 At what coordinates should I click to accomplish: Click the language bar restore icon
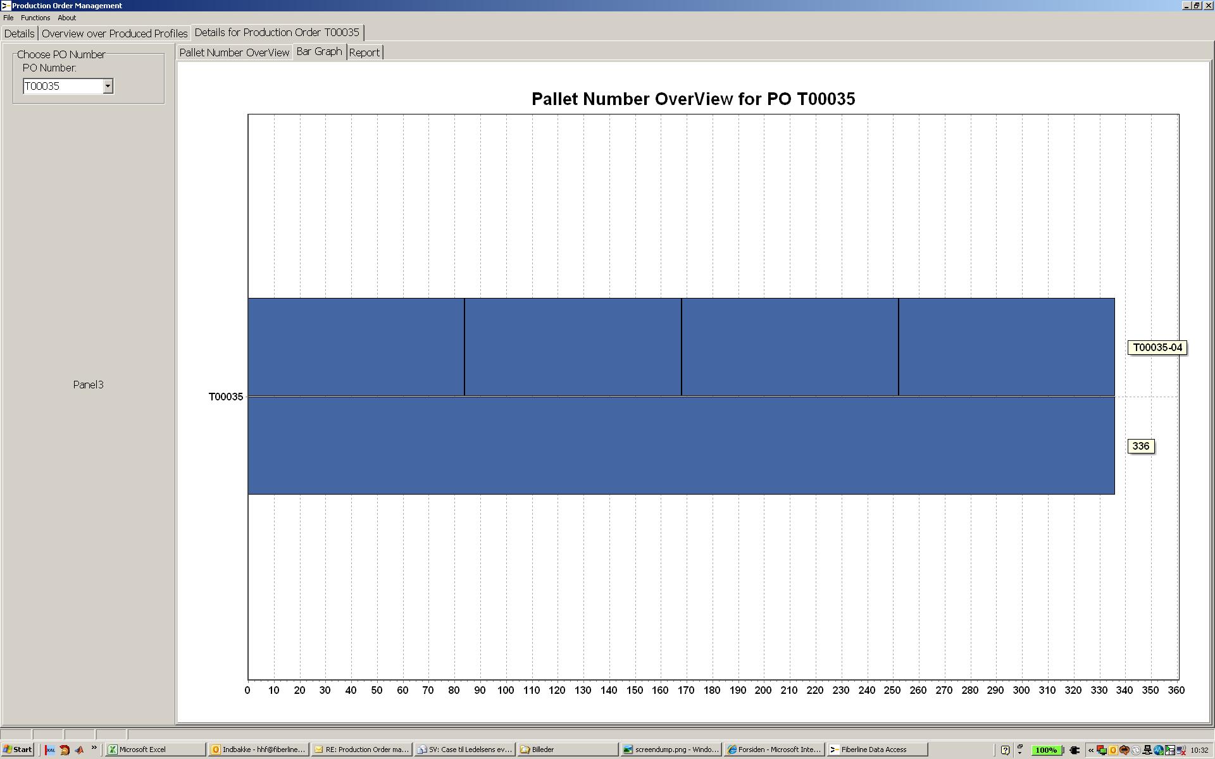(x=1019, y=746)
